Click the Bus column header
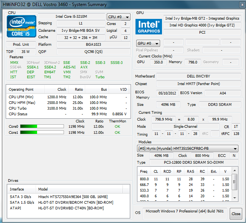 point(97,90)
